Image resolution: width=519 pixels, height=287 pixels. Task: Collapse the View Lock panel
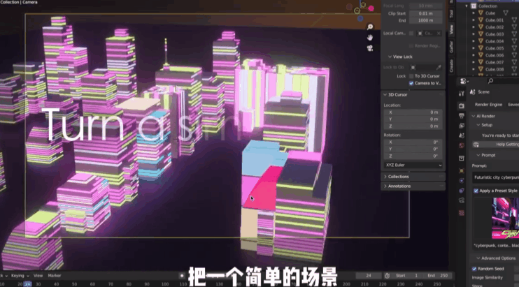click(390, 57)
